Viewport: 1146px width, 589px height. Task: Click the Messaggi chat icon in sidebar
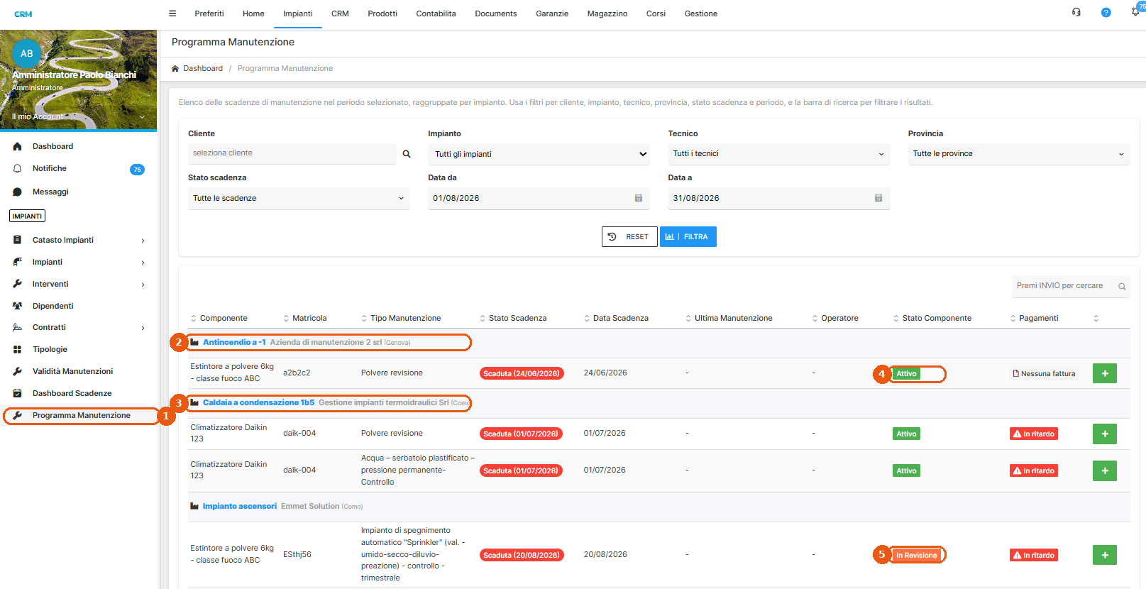tap(18, 192)
